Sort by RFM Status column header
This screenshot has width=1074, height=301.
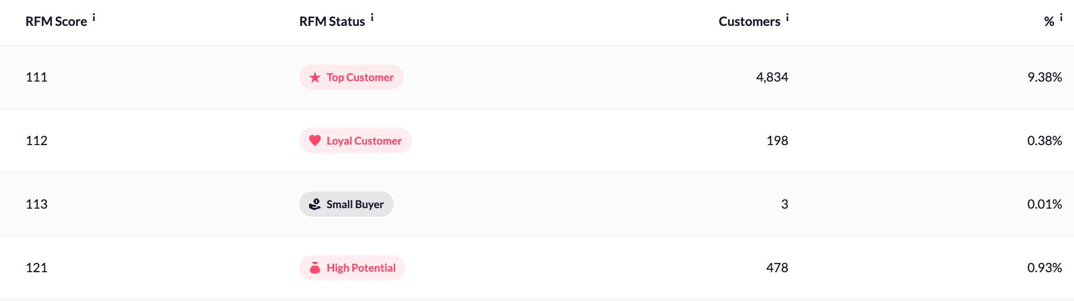coord(332,21)
